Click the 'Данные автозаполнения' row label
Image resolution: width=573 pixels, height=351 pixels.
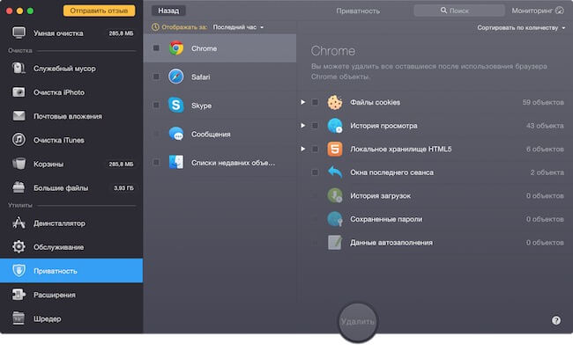(391, 243)
